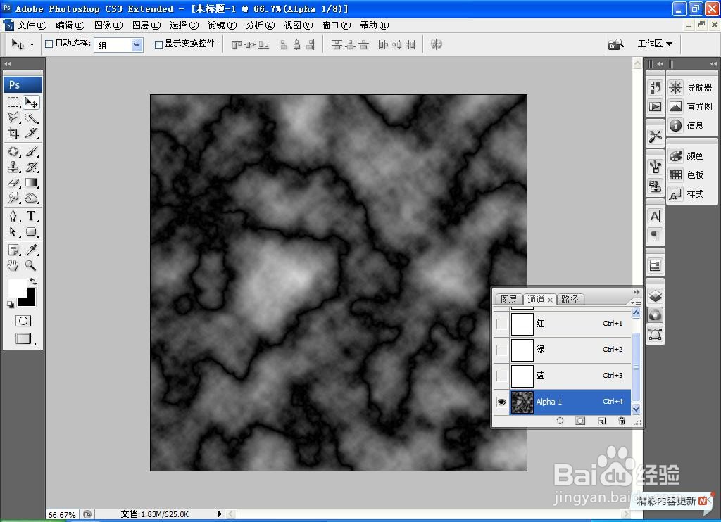This screenshot has height=522, width=721.
Task: Select the Clone Stamp tool
Action: click(14, 167)
